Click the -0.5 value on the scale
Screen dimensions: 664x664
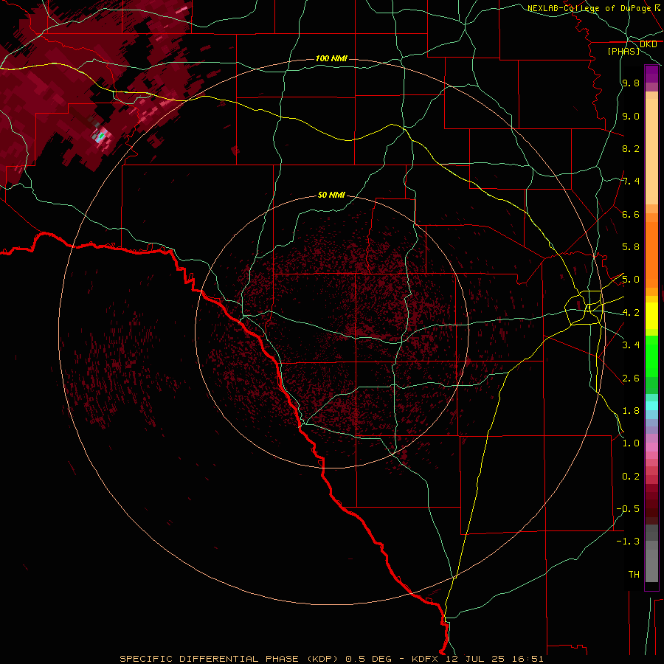click(628, 509)
